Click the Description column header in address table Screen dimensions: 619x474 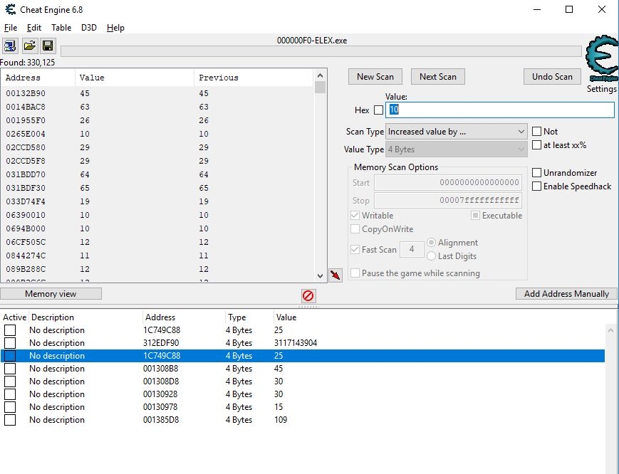(x=85, y=317)
